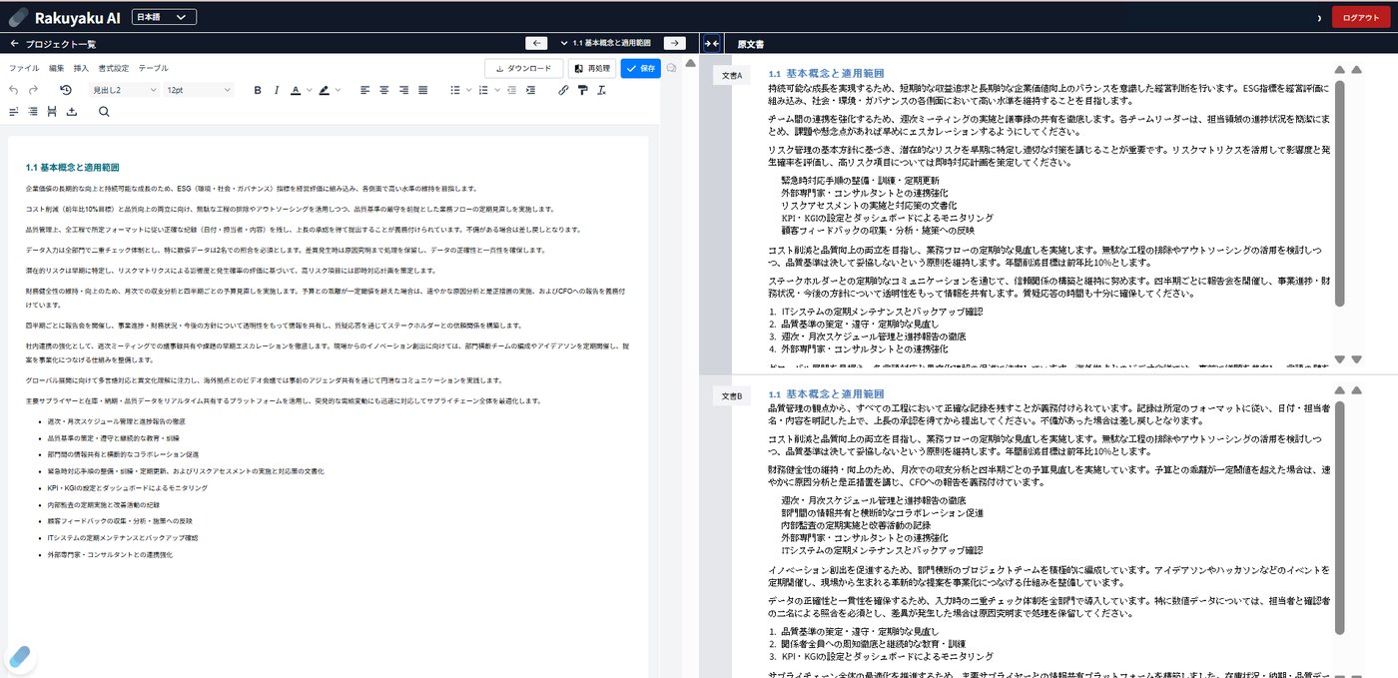This screenshot has width=1398, height=678.
Task: Click the section title in the navigation bar
Action: 612,43
